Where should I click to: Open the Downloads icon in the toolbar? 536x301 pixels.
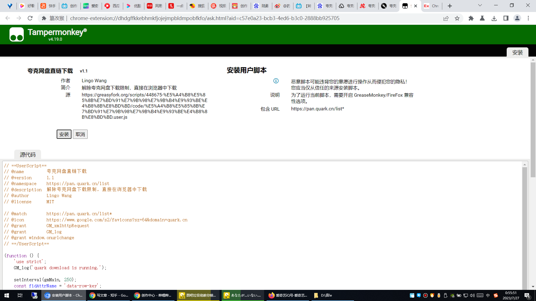pyautogui.click(x=494, y=18)
